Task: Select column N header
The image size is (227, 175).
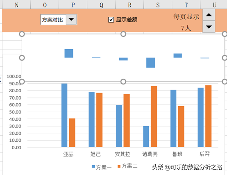Action: click(x=16, y=5)
